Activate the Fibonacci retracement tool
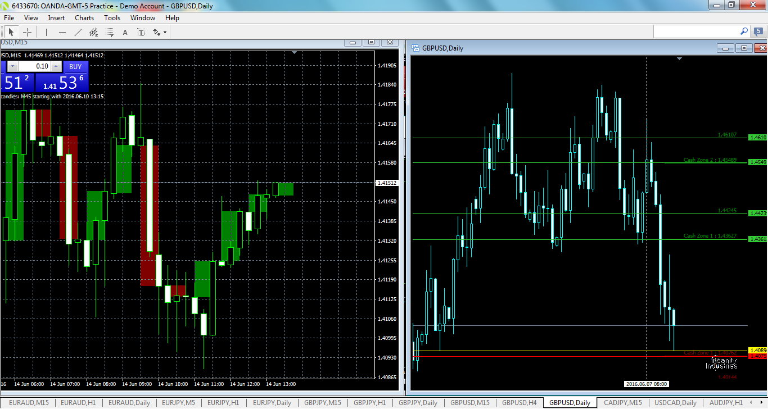The image size is (768, 409). click(109, 32)
